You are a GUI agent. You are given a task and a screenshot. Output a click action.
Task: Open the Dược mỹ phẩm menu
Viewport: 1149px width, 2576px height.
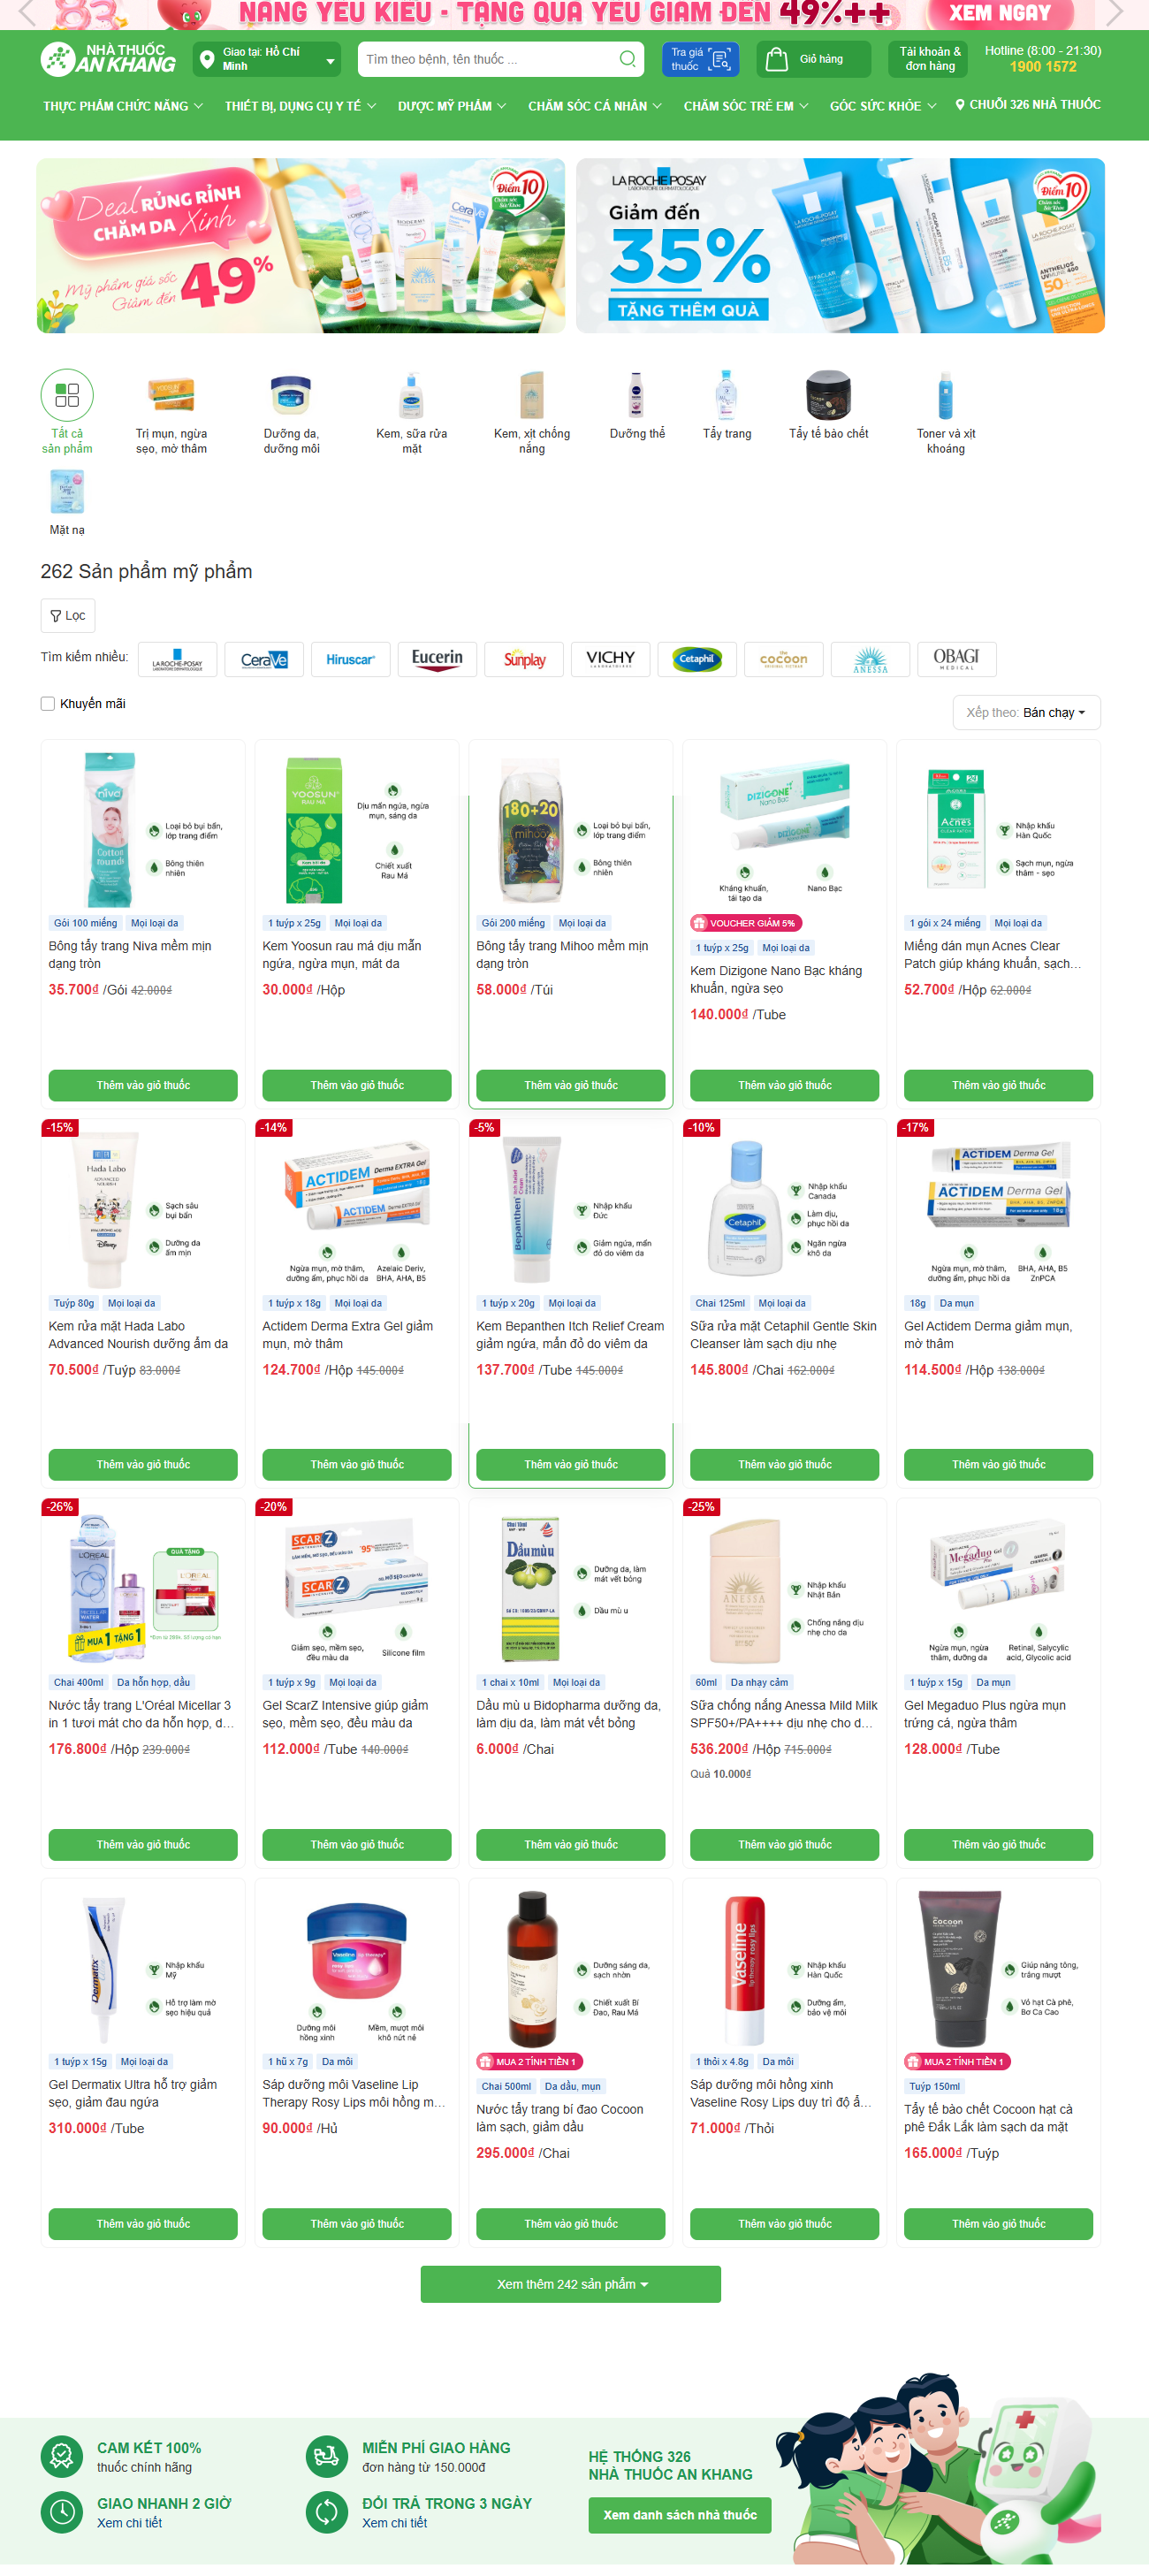(x=452, y=106)
